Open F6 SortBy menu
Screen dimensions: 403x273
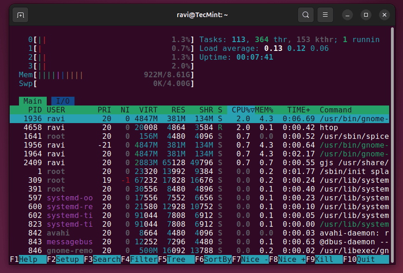pyautogui.click(x=213, y=260)
